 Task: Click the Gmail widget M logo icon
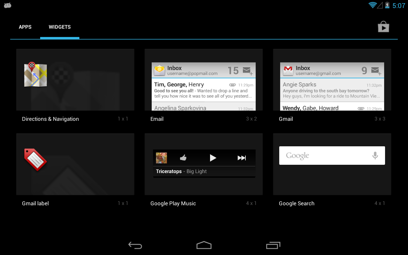point(288,70)
